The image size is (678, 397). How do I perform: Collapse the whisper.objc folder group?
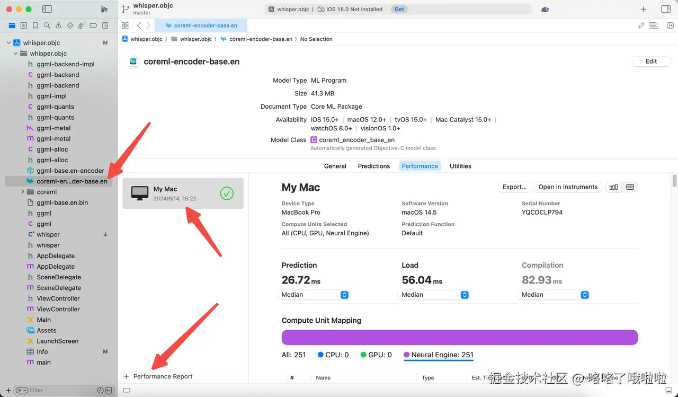pos(15,54)
